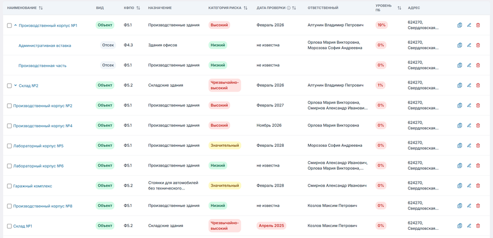Sort by Категория риска column
Image resolution: width=493 pixels, height=238 pixels.
[x=245, y=8]
